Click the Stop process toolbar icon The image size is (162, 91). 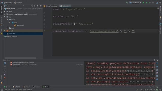point(153,3)
